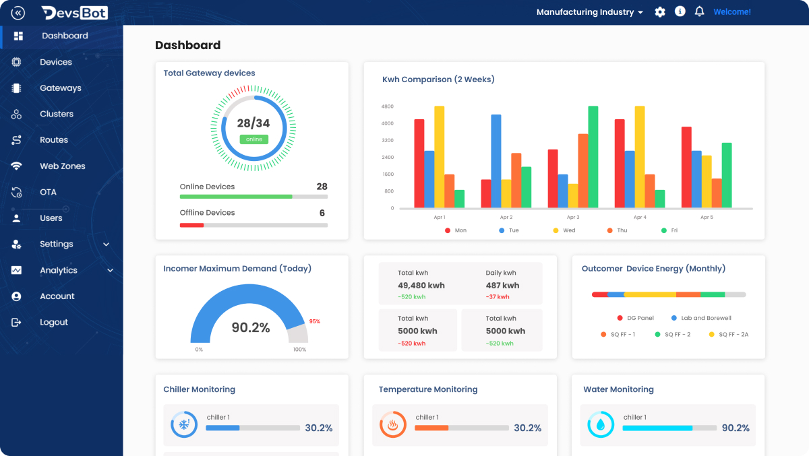This screenshot has height=456, width=809.
Task: Open notifications using the bell icon
Action: [x=700, y=12]
